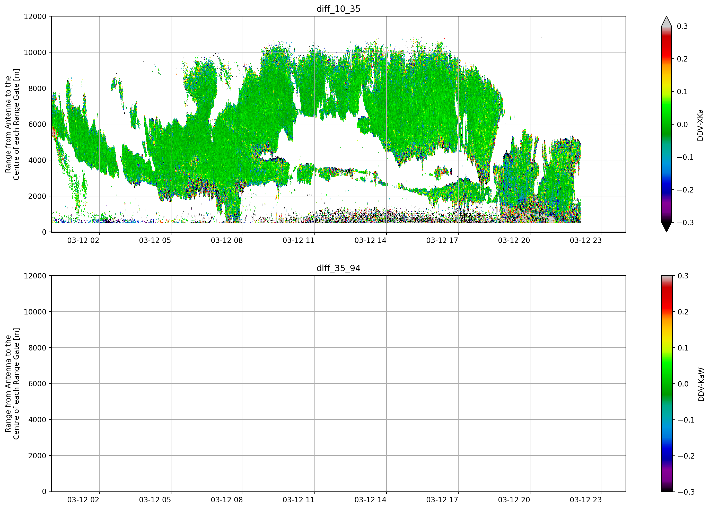
Task: Click the 6000 y-tick in the diff_10_35 plot
Action: 37,124
